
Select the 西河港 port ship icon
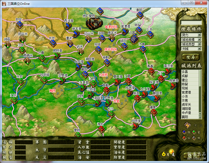click(68, 26)
